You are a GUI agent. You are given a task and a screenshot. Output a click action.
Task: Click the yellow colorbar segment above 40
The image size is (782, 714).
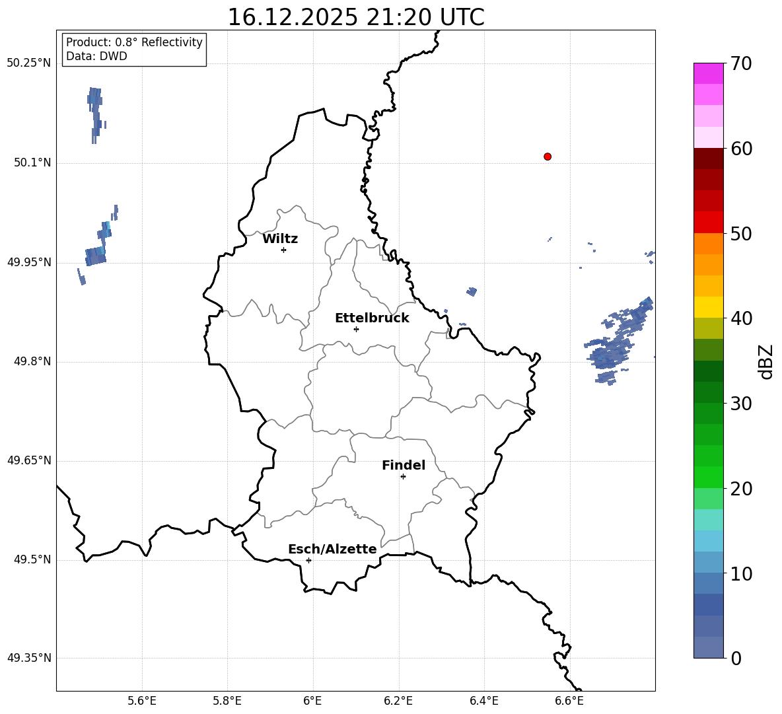[x=709, y=307]
